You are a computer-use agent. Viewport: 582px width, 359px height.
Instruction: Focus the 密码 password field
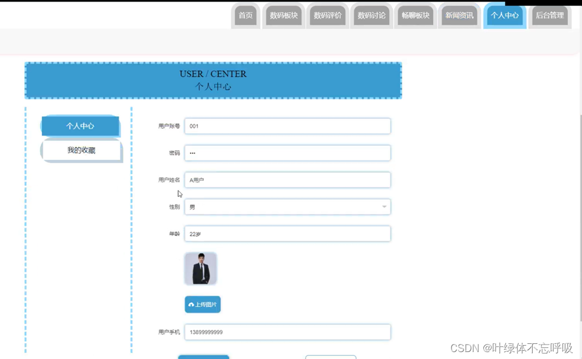[x=287, y=153]
